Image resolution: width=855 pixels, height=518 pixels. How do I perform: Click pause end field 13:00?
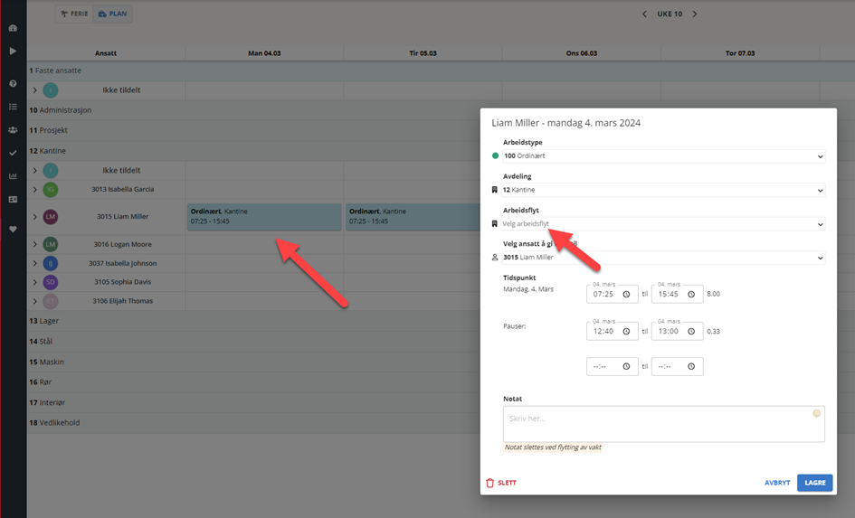pyautogui.click(x=678, y=331)
